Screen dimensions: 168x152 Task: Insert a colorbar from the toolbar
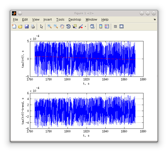click(101, 26)
